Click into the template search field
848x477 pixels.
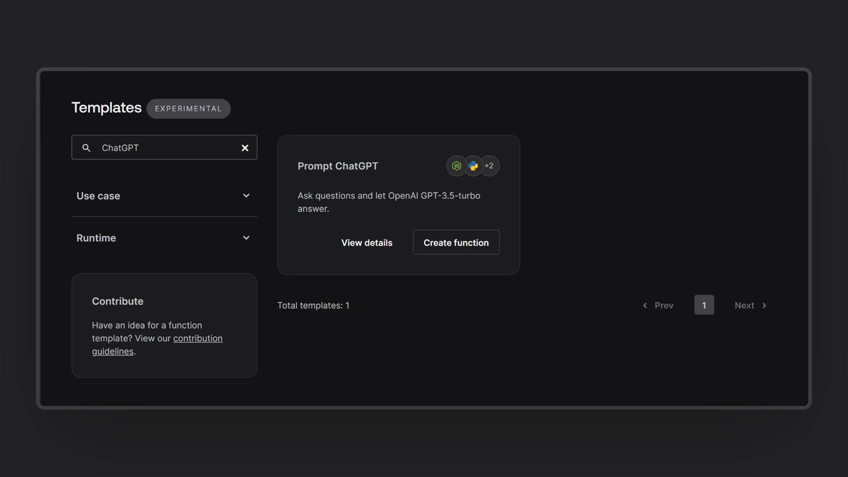166,148
